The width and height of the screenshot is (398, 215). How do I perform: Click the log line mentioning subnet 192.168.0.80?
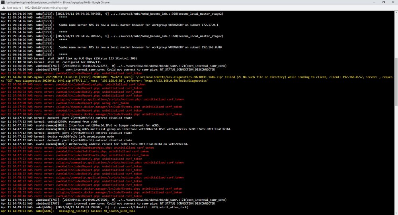(111, 47)
